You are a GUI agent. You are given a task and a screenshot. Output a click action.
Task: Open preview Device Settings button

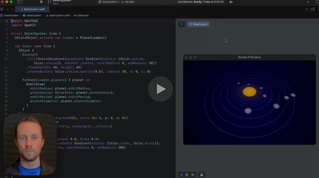click(x=202, y=174)
